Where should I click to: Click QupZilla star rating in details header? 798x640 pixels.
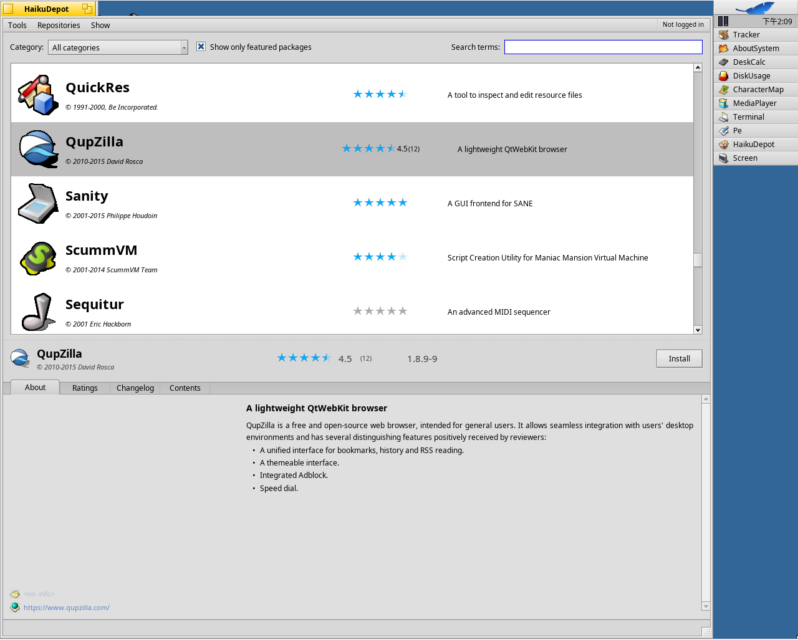tap(304, 358)
